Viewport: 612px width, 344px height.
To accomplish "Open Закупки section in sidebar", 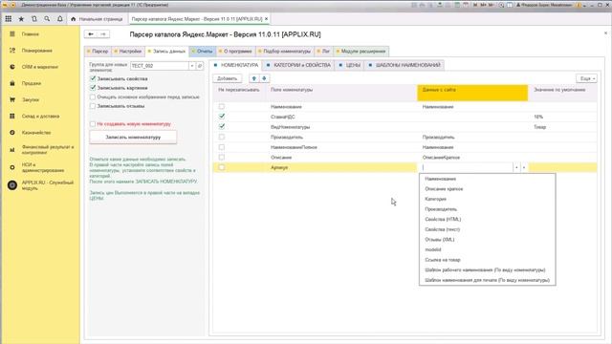I will point(30,99).
